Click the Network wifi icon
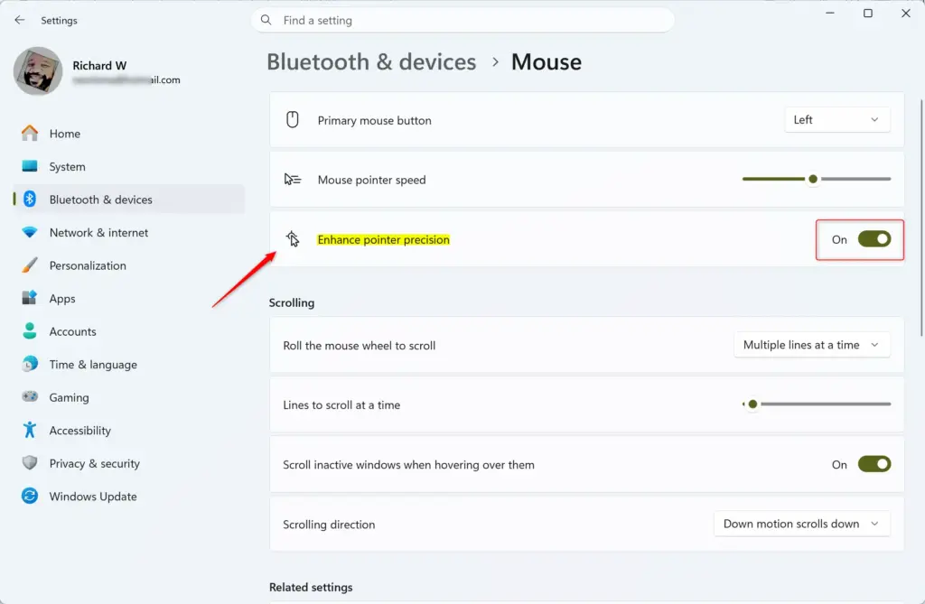The image size is (925, 604). (x=30, y=232)
